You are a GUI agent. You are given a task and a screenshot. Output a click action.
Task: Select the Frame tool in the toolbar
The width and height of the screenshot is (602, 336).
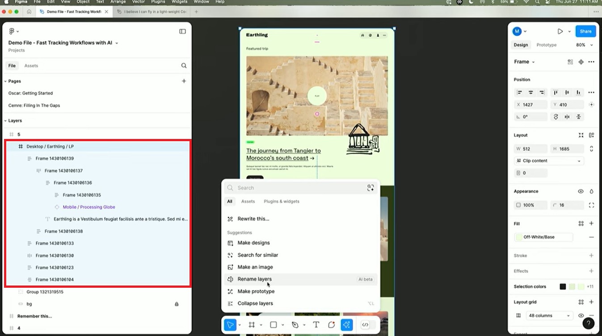pyautogui.click(x=252, y=325)
